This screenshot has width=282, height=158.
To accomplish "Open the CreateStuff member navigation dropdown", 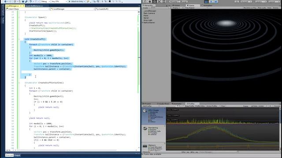I will point(118,9).
